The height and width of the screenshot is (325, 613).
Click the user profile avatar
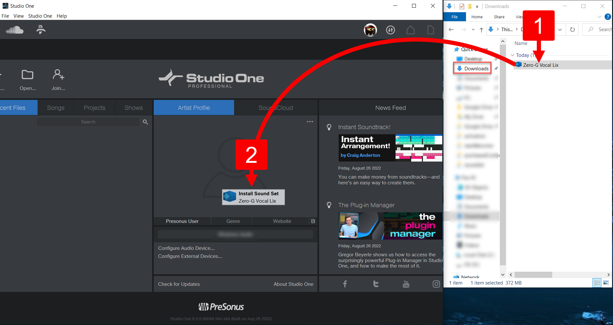pyautogui.click(x=370, y=30)
